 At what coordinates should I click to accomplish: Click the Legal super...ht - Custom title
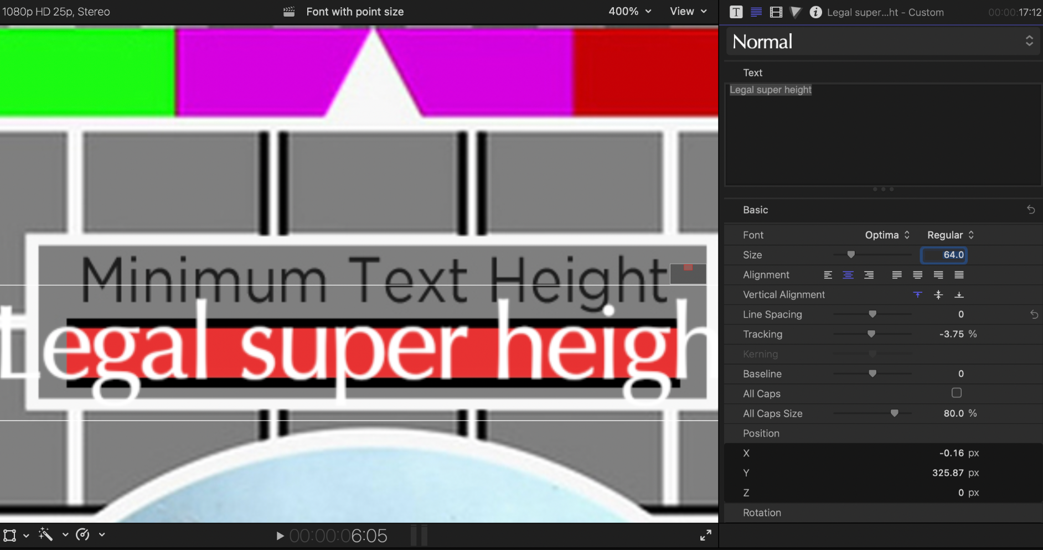coord(885,12)
